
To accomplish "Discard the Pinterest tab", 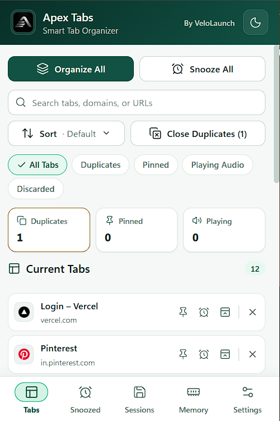I will 225,354.
